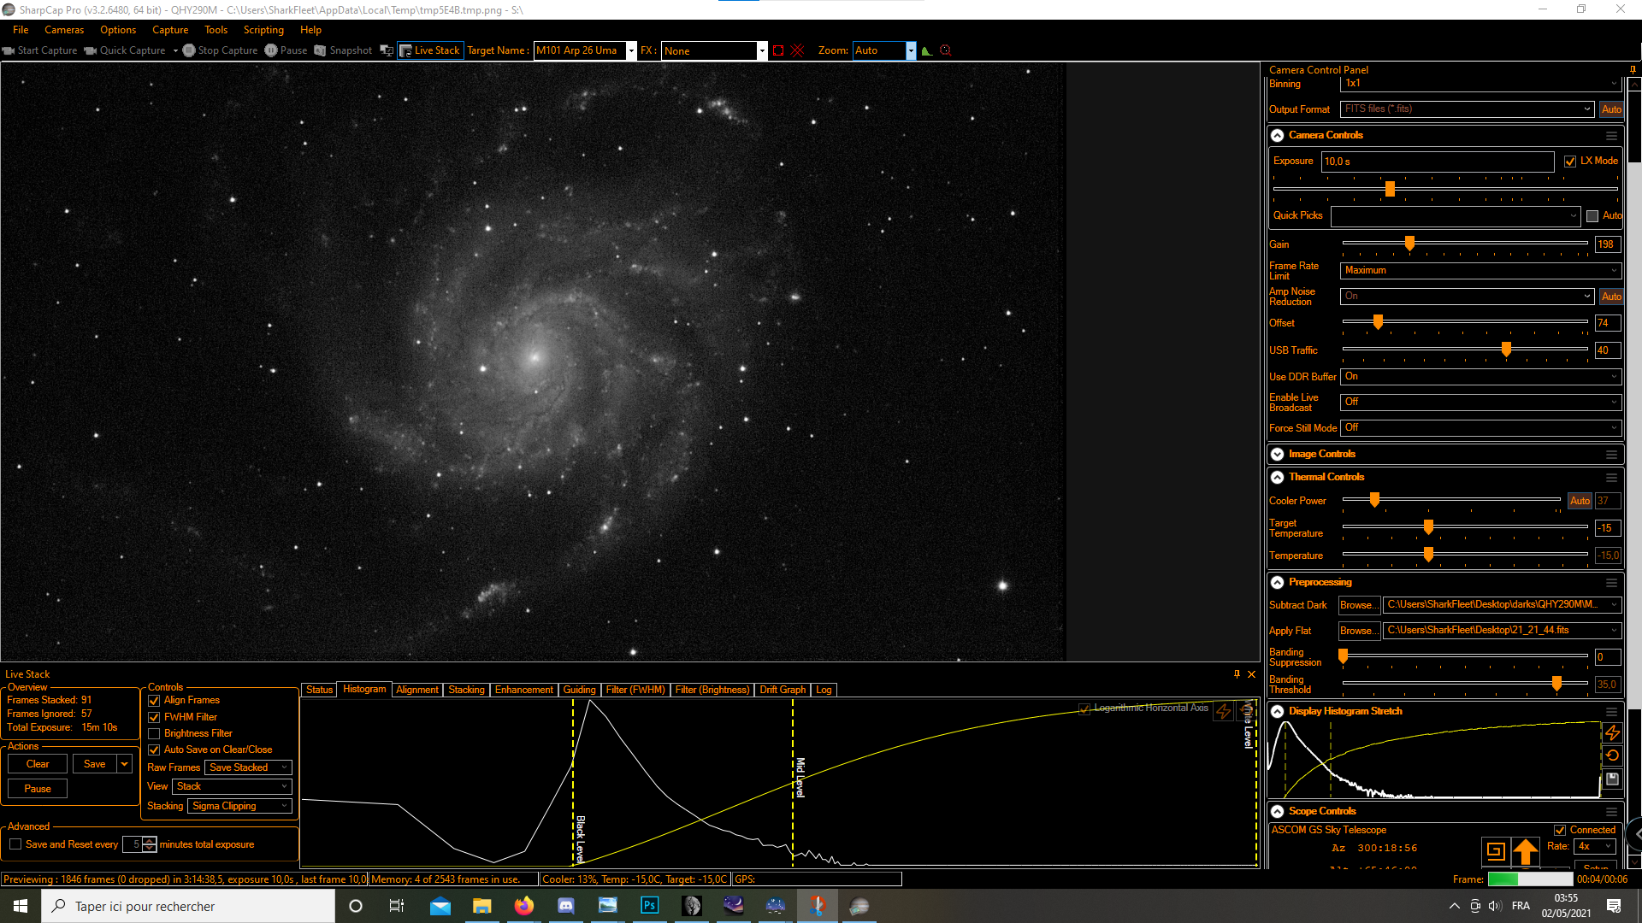Click the Gain slider handle
The width and height of the screenshot is (1642, 923).
(x=1410, y=244)
